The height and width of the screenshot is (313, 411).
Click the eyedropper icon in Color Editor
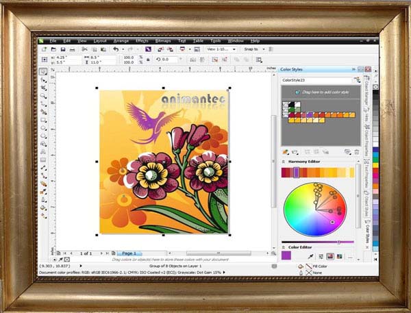tap(311, 255)
